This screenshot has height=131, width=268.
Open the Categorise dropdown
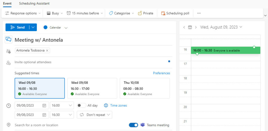tap(121, 13)
